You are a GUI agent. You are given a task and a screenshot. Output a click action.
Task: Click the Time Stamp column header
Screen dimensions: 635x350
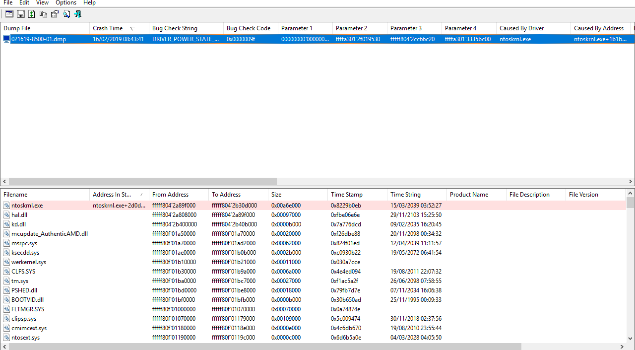point(347,195)
